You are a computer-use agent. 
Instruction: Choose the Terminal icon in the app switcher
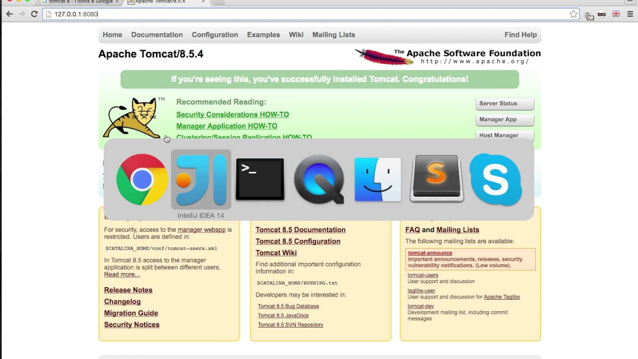260,179
